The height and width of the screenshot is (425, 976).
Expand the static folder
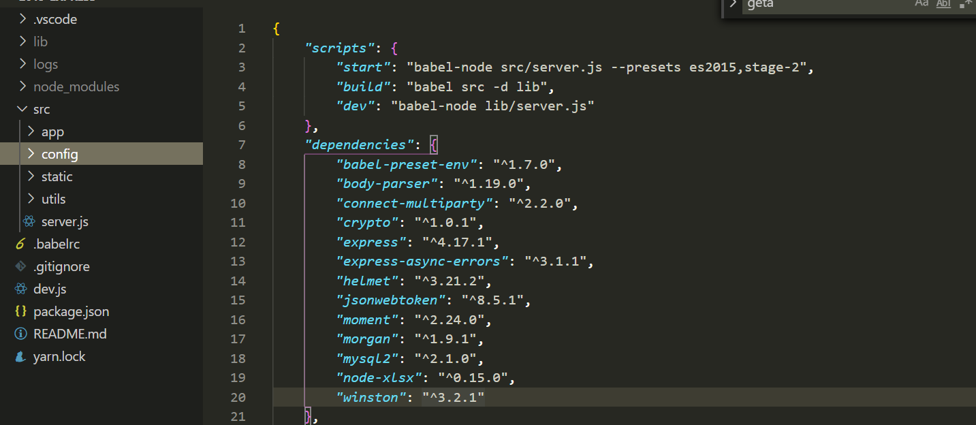point(31,176)
